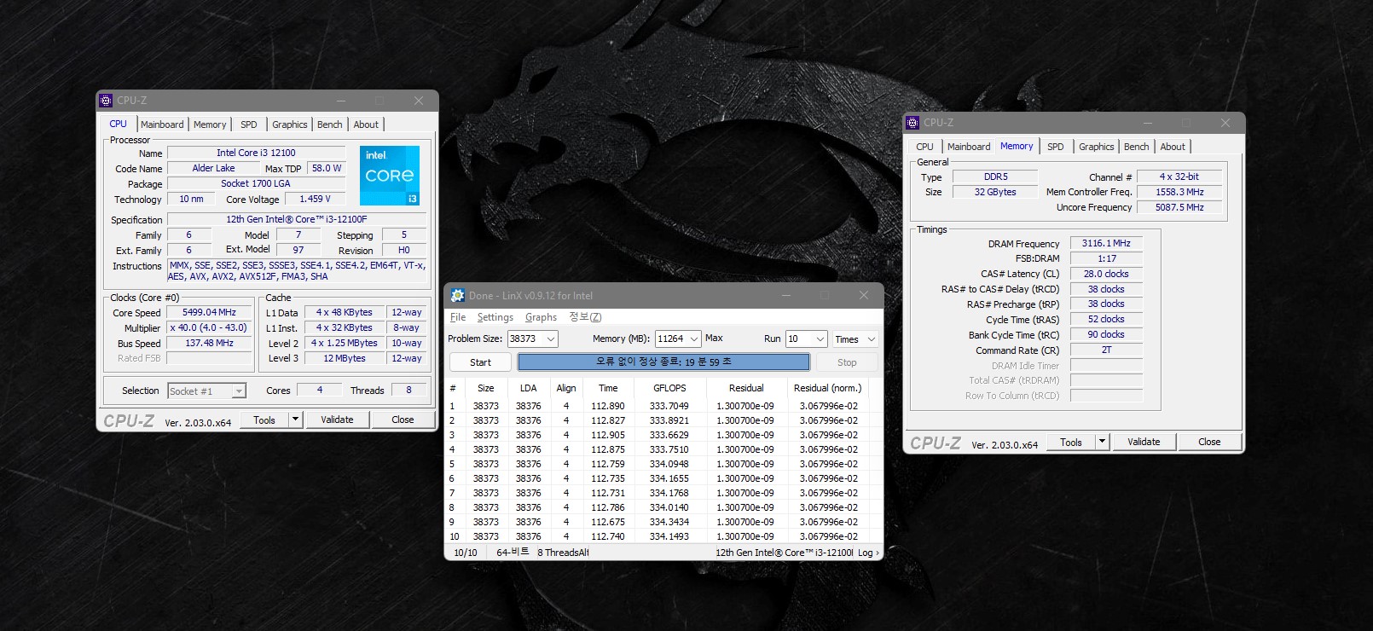The width and height of the screenshot is (1373, 631).
Task: Select Mainboard tab in the right CPU-Z window
Action: (969, 147)
